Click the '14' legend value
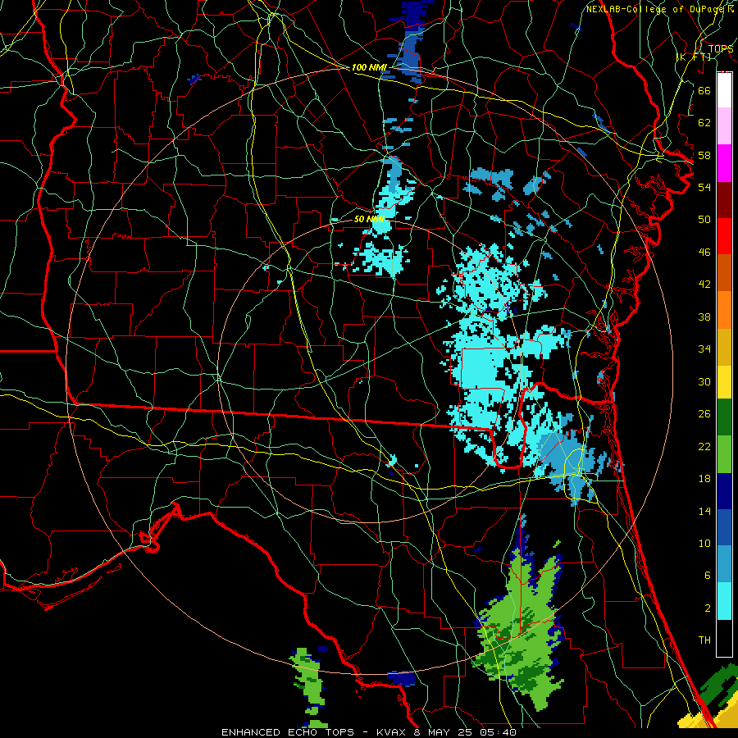 704,511
